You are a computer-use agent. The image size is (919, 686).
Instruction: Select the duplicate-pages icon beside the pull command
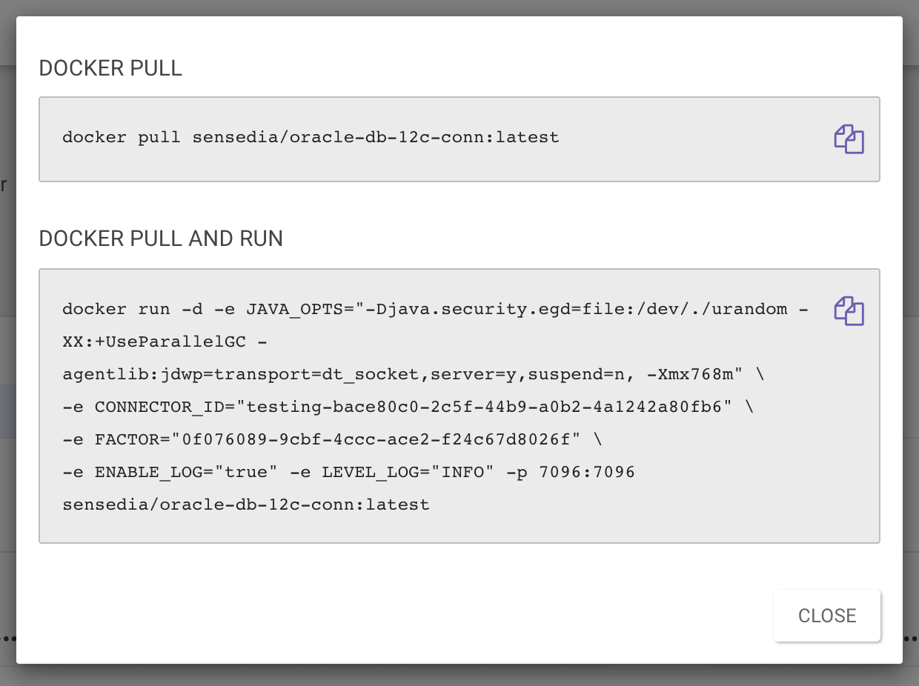849,139
